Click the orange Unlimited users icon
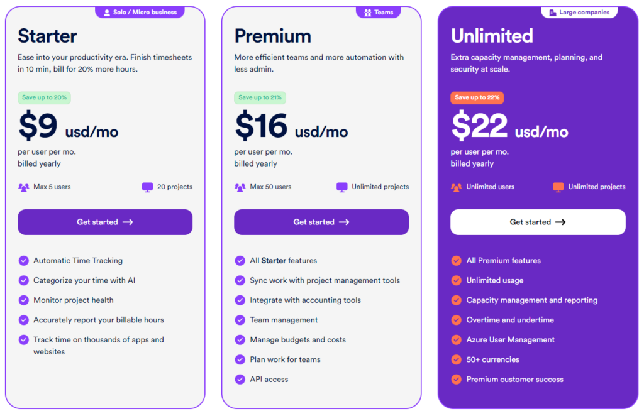644x416 pixels. 457,187
